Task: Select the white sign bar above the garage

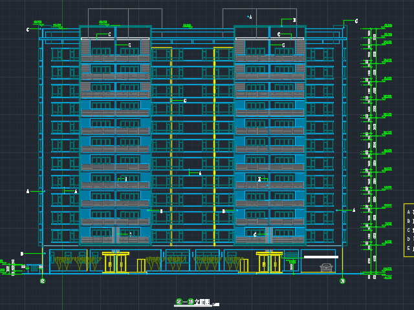Action: coord(321,257)
